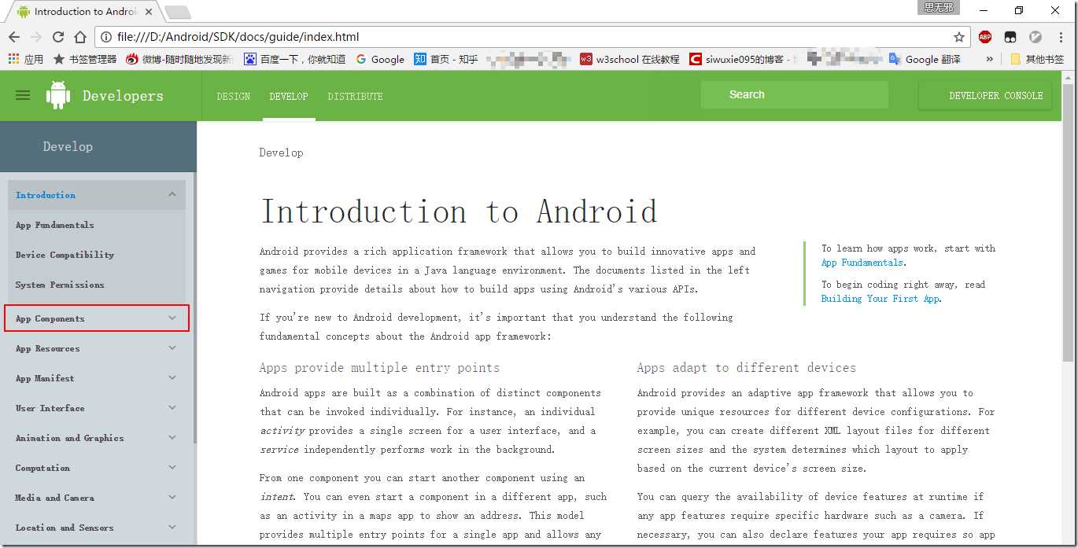Expand the Animation and Graphics chevron
The image size is (1078, 548).
(x=172, y=438)
